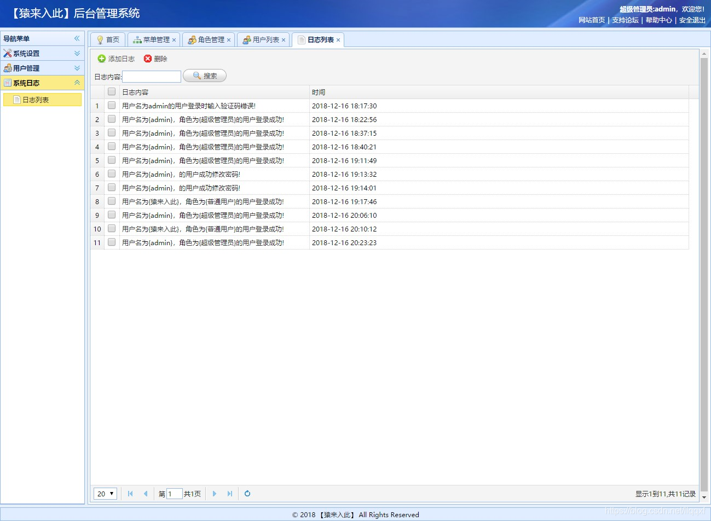
Task: Sort by the 时间 column header
Action: tap(499, 92)
